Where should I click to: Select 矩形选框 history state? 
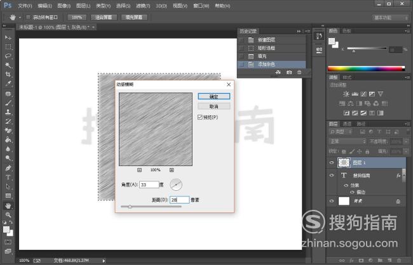[x=271, y=48]
